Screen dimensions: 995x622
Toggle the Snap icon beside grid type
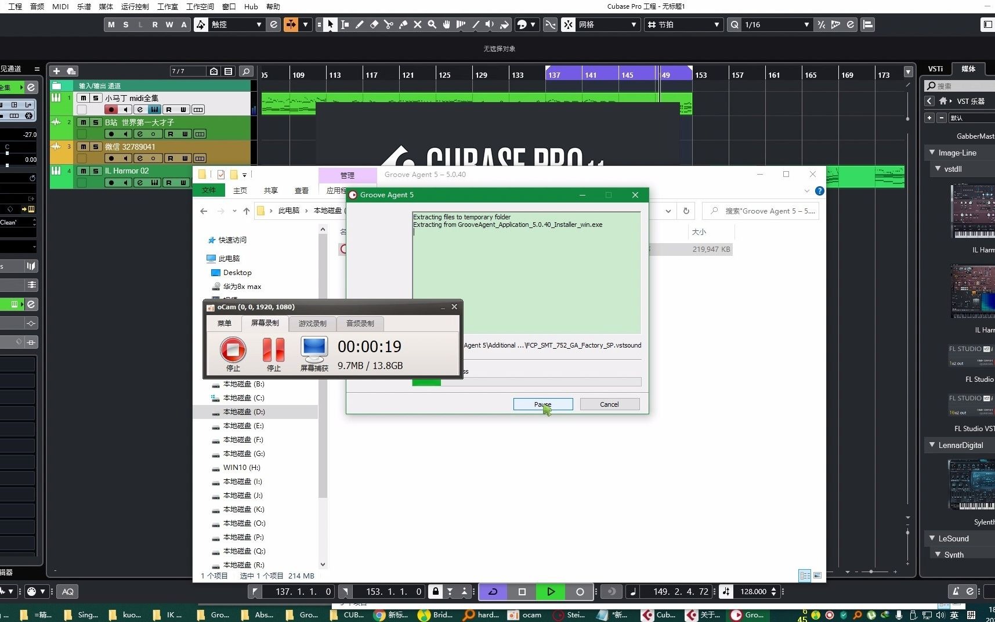568,24
